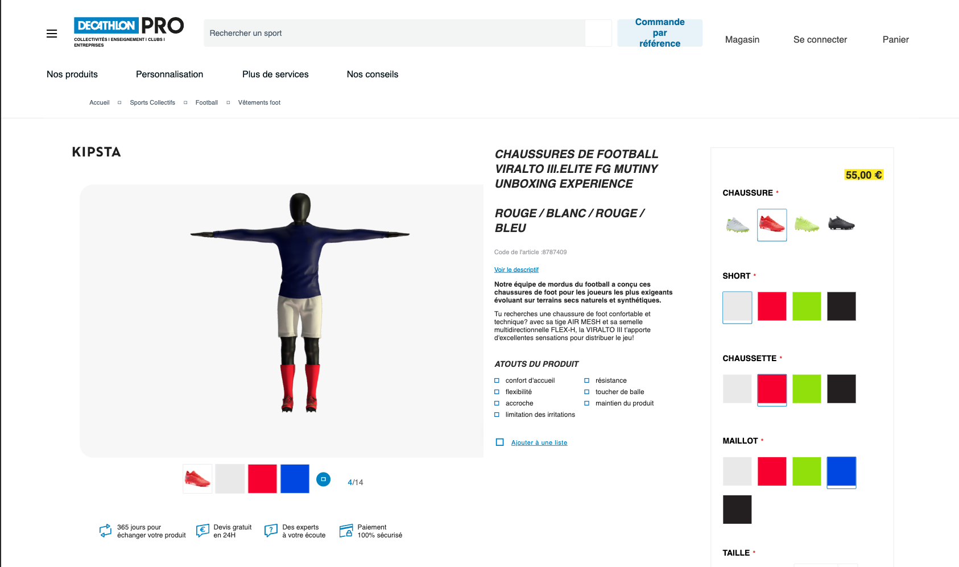Open Plus de services menu
This screenshot has height=567, width=959.
275,75
